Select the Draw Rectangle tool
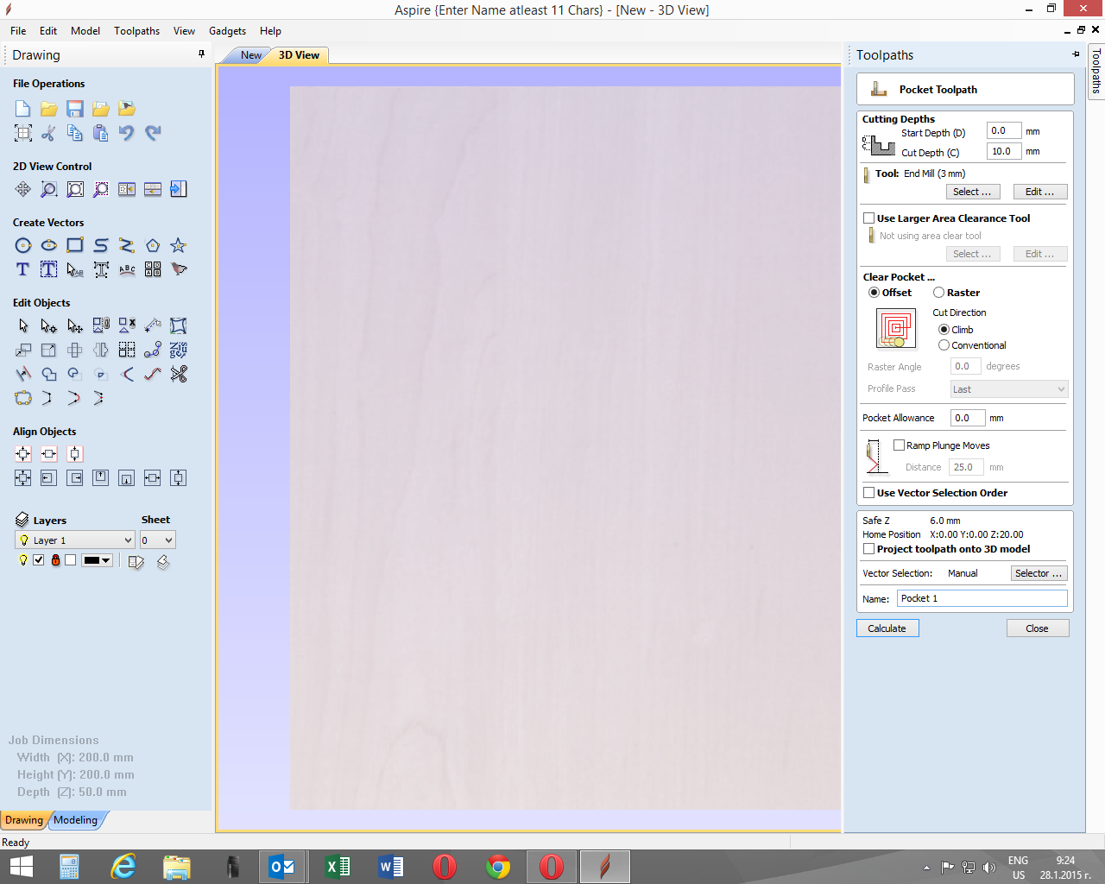Screen dimensions: 1105x884 (75, 245)
